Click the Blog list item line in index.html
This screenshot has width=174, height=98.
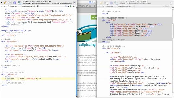(x=129, y=29)
